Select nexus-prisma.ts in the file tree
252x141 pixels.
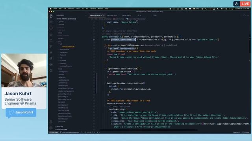[x=69, y=47]
